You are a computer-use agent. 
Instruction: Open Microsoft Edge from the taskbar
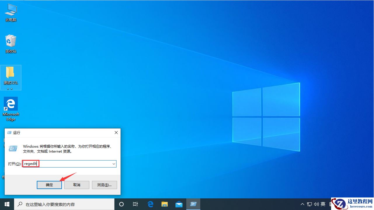click(x=150, y=204)
